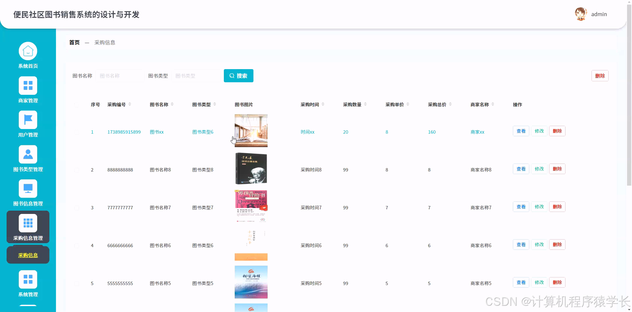Sort by 商家名称 column arrows
Viewport: 632px width, 312px height.
point(493,104)
